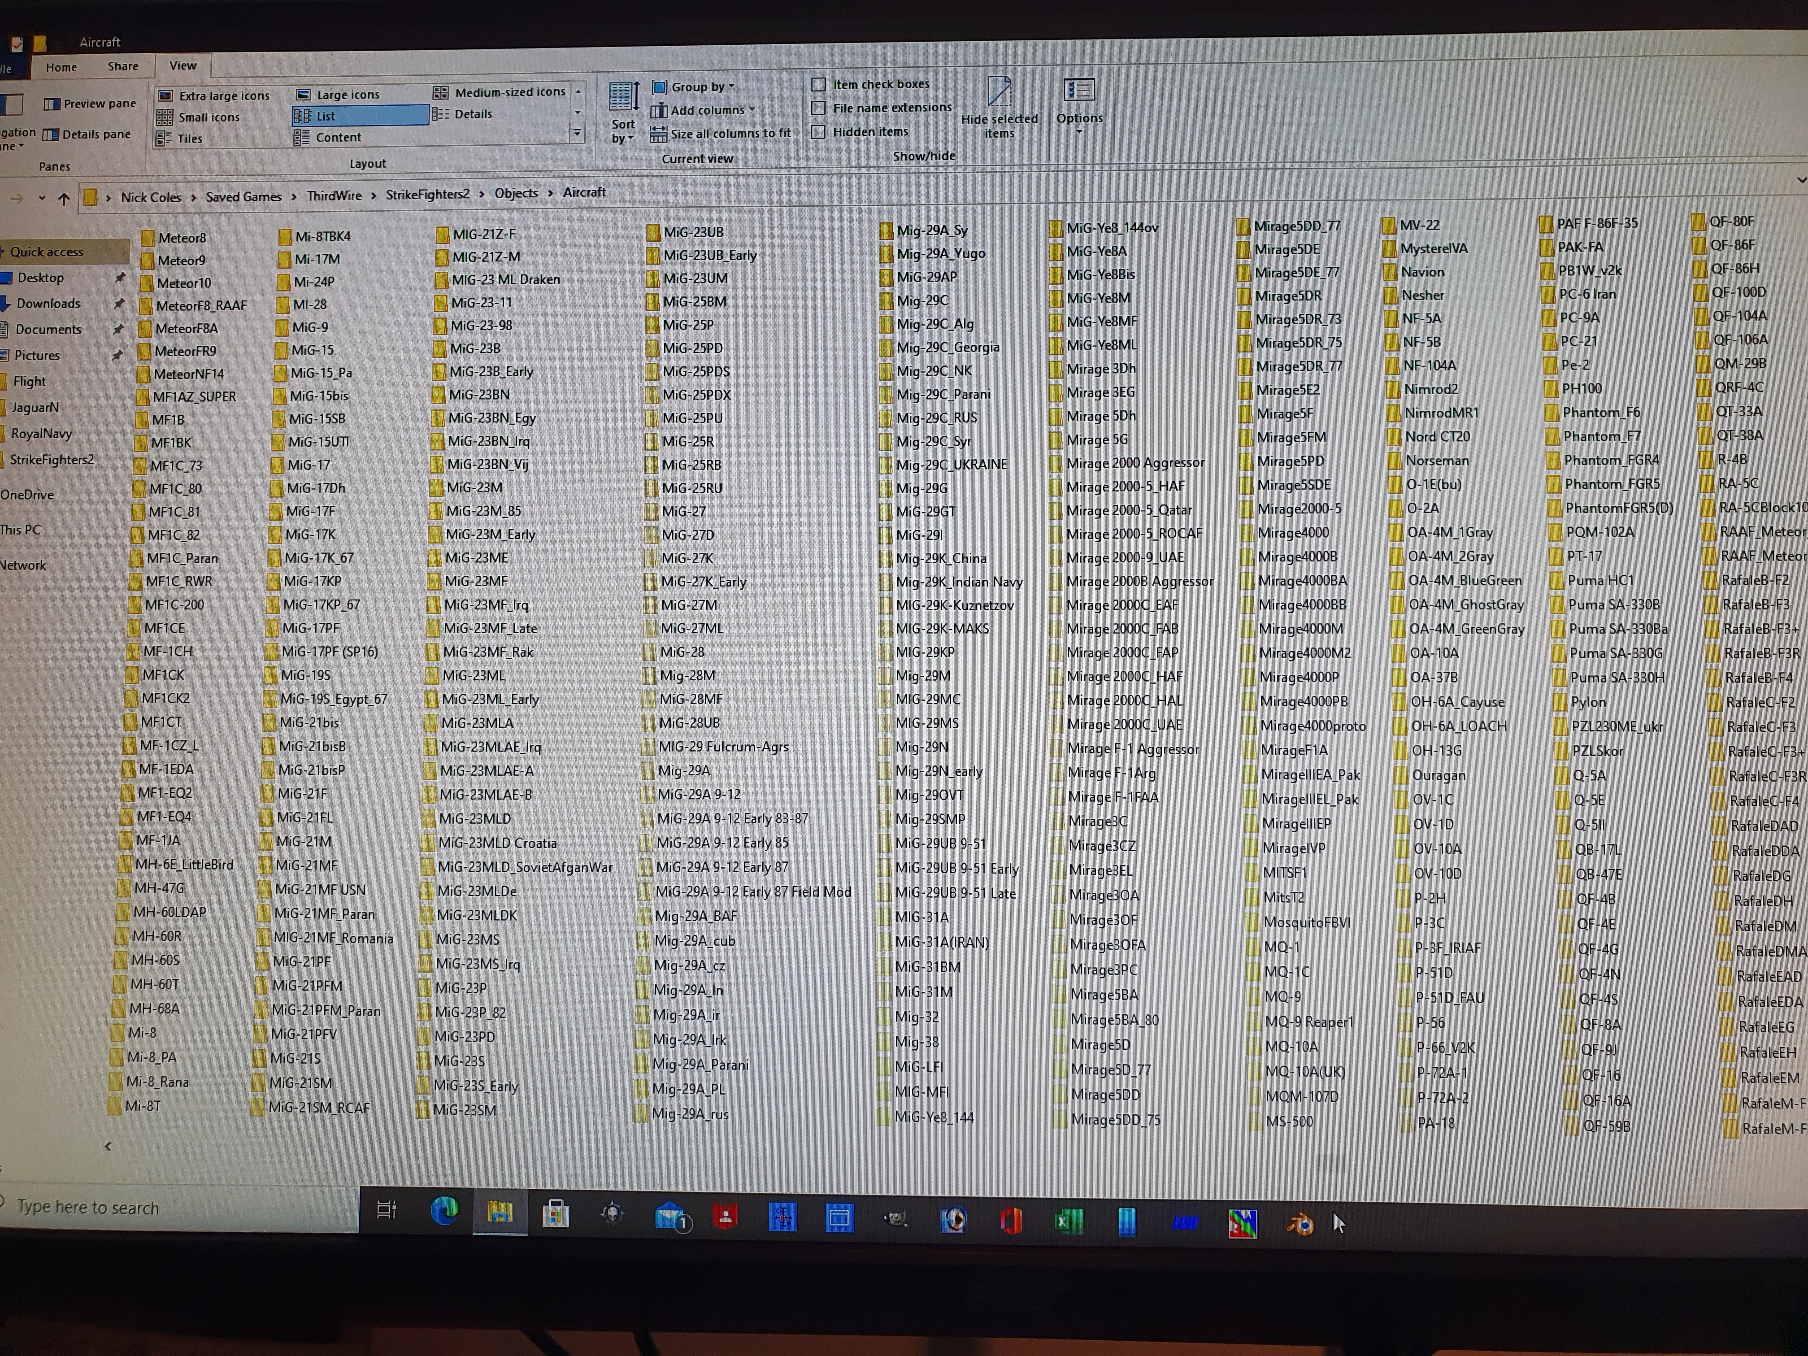Choose the Details layout in the ribbon
1808x1356 pixels.
click(x=463, y=114)
